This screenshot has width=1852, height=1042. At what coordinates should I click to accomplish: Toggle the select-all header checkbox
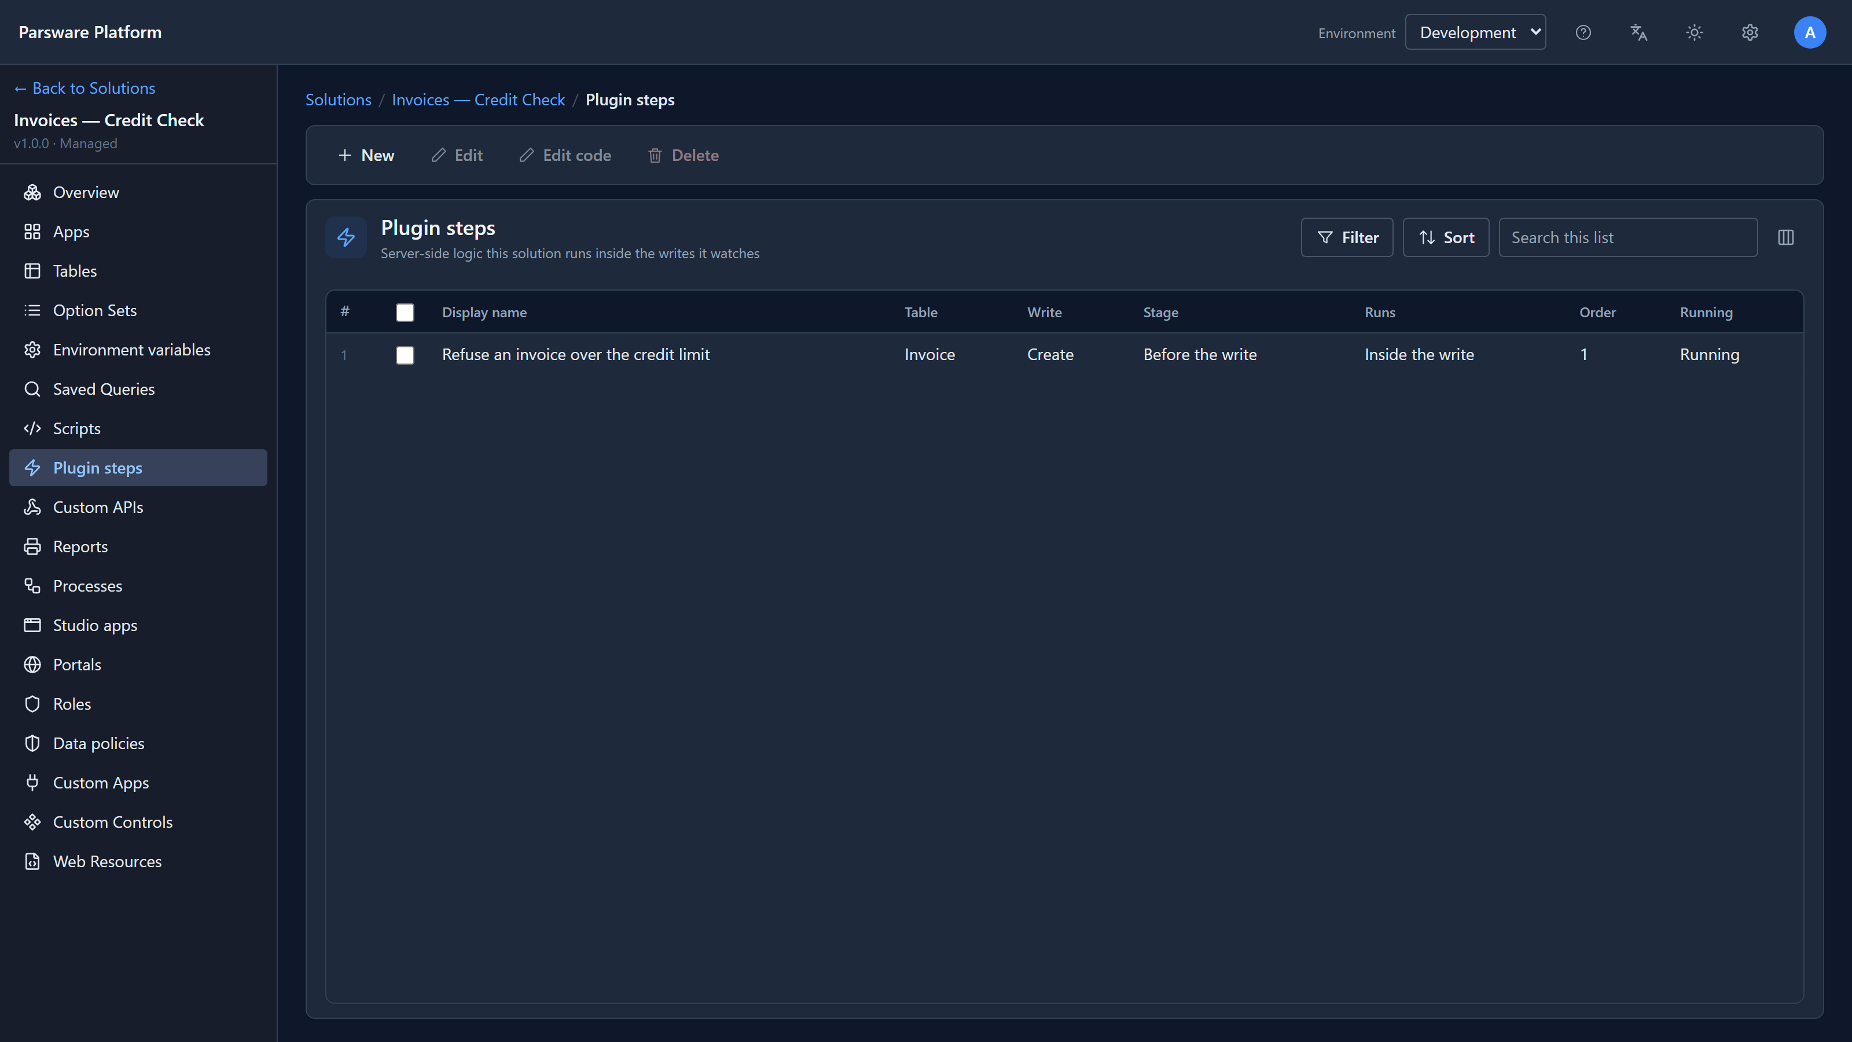click(405, 312)
